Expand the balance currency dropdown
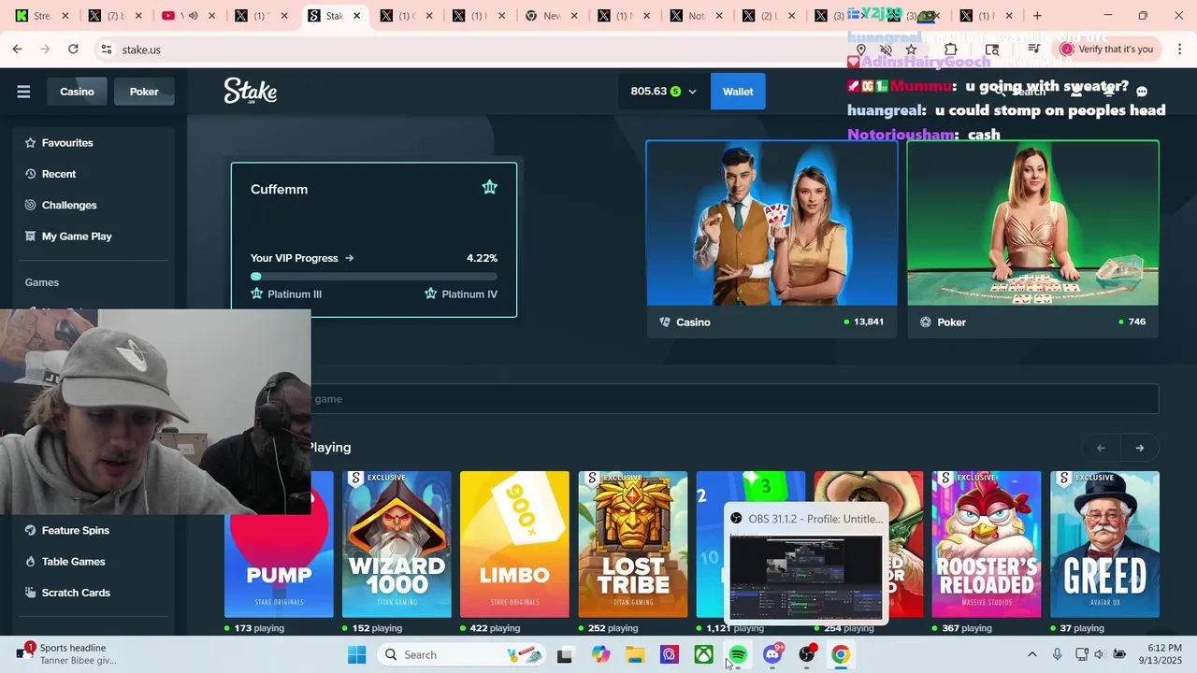This screenshot has height=673, width=1197. point(692,92)
